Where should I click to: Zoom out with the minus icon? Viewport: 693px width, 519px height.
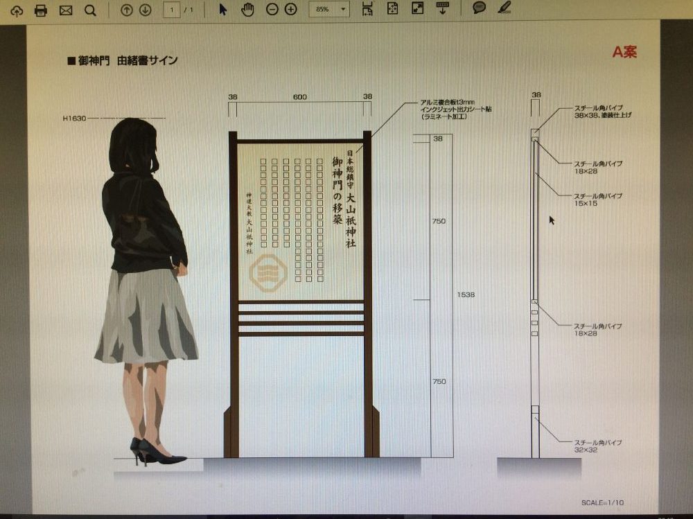(x=272, y=9)
